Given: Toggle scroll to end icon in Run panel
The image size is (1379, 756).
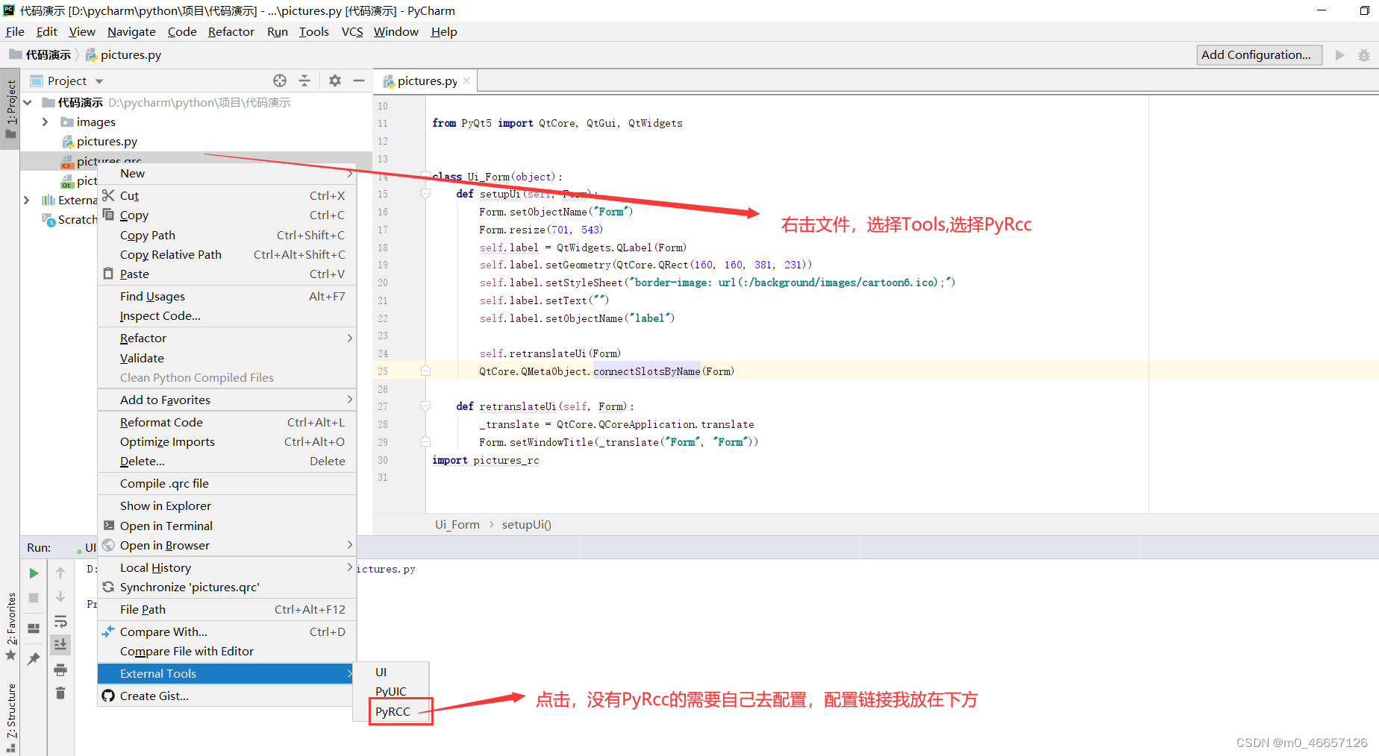Looking at the screenshot, I should tap(60, 644).
